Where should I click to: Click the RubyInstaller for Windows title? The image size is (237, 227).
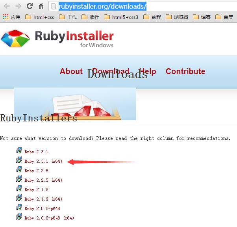(x=74, y=39)
